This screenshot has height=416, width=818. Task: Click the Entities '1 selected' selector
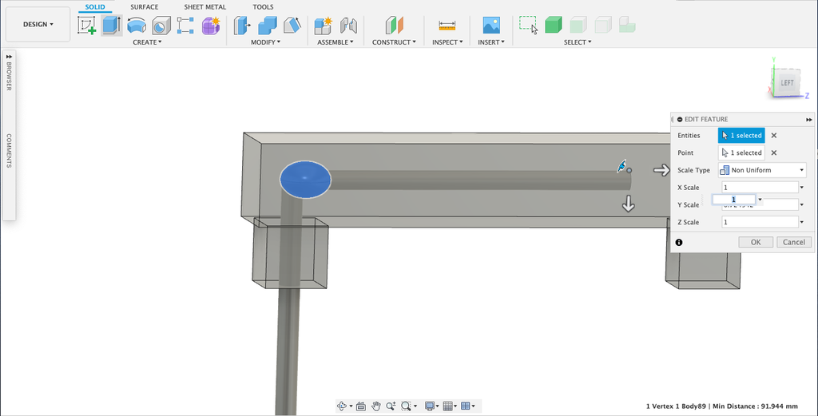coord(741,136)
